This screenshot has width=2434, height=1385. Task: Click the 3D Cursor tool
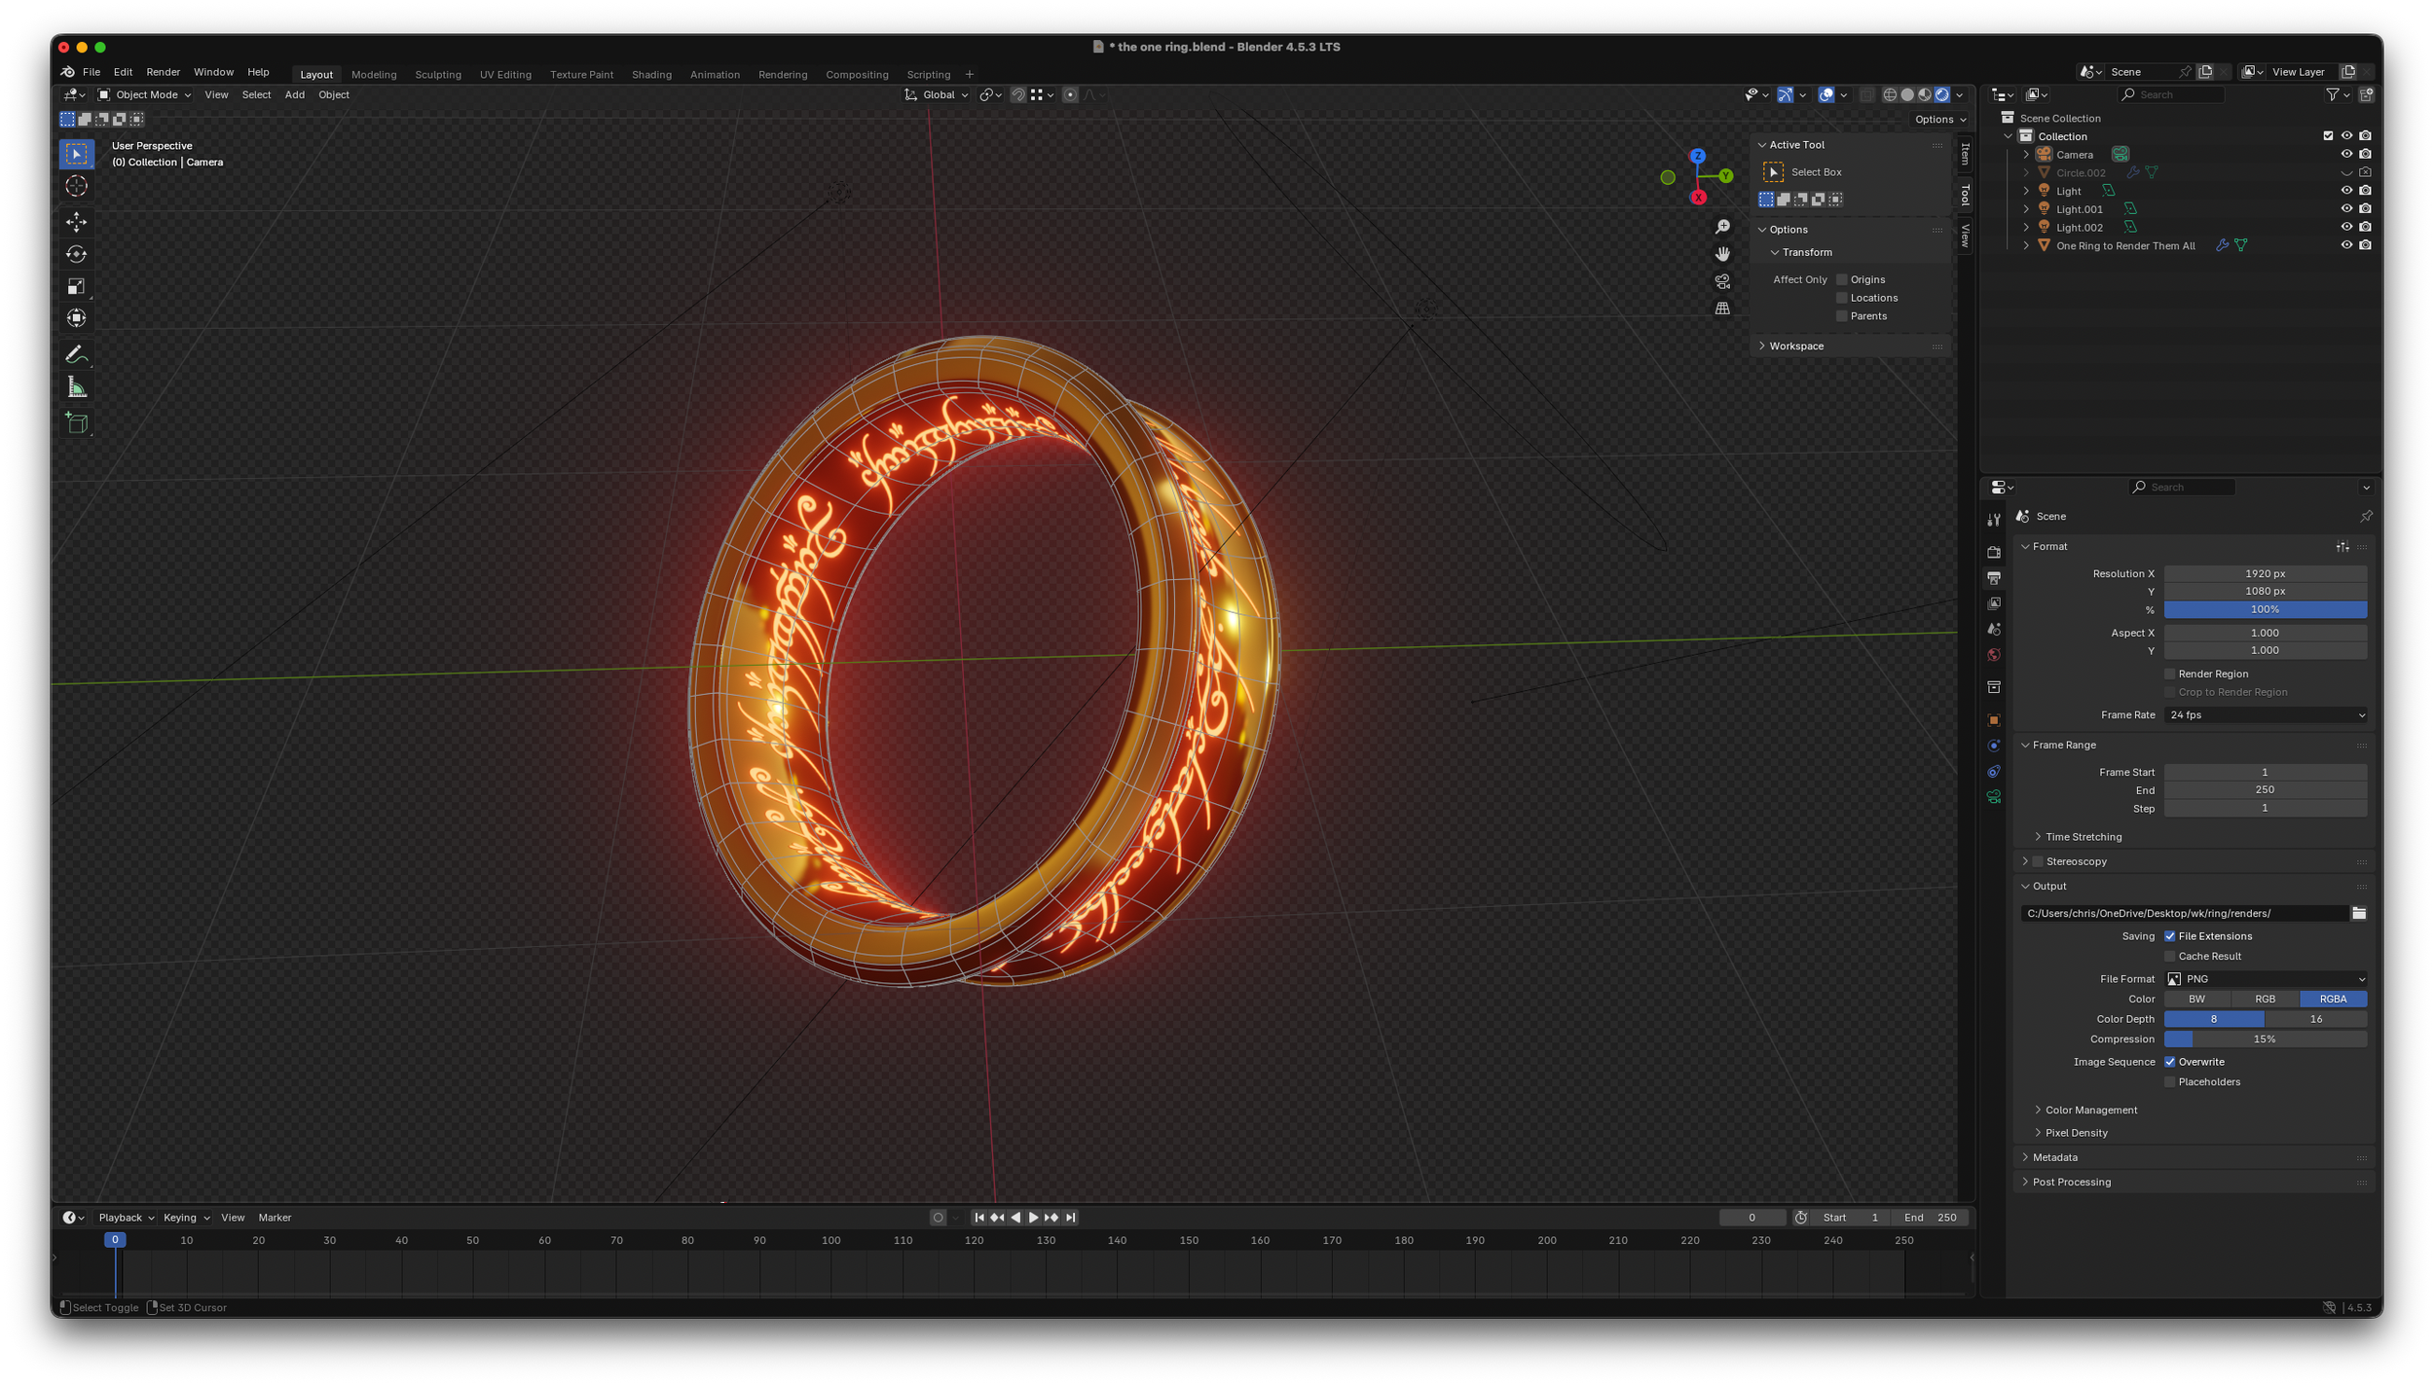(x=76, y=186)
